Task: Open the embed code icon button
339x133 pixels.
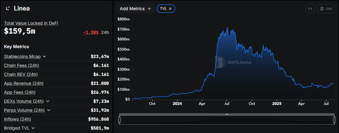Action: click(310, 9)
